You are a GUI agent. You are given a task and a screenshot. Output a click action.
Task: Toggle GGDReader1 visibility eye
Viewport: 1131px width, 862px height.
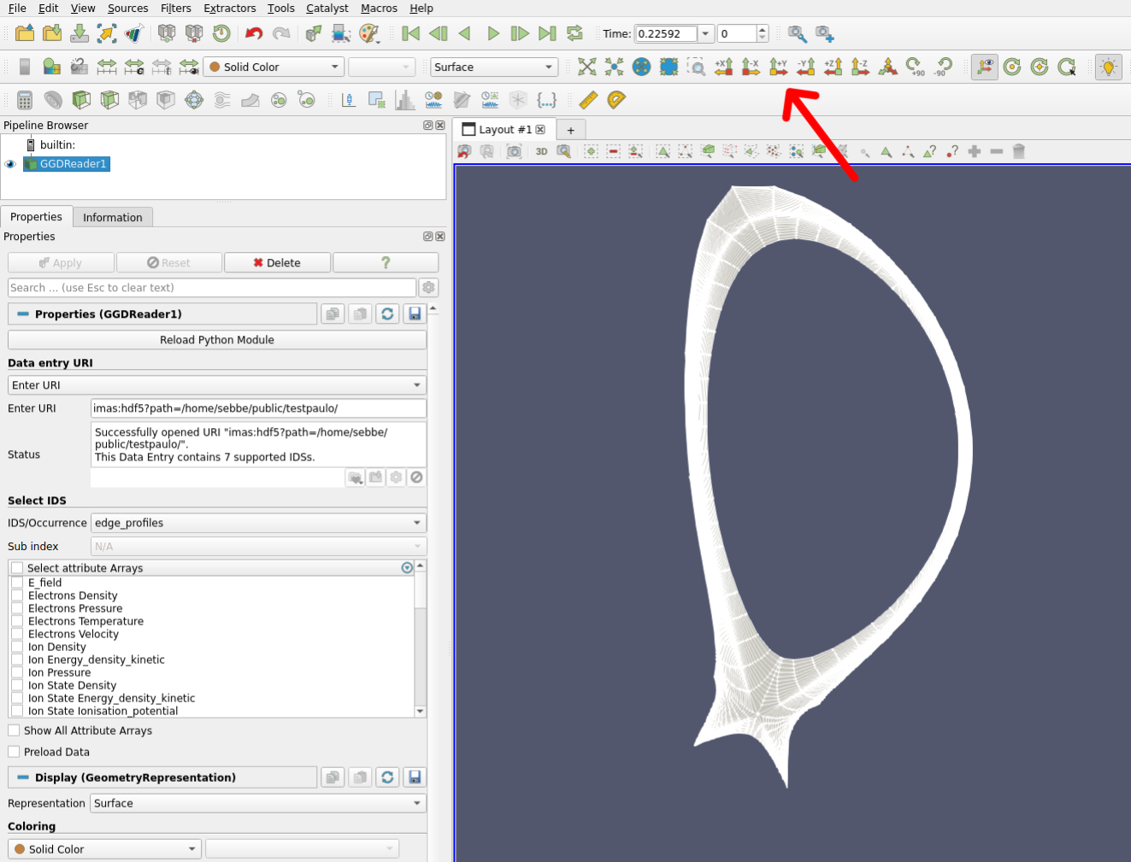[x=10, y=164]
